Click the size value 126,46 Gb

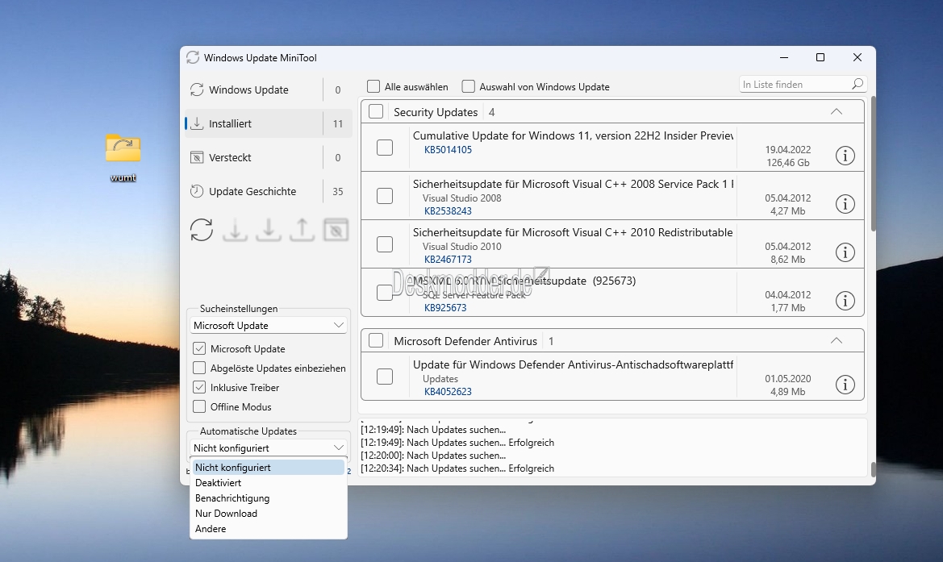coord(788,163)
